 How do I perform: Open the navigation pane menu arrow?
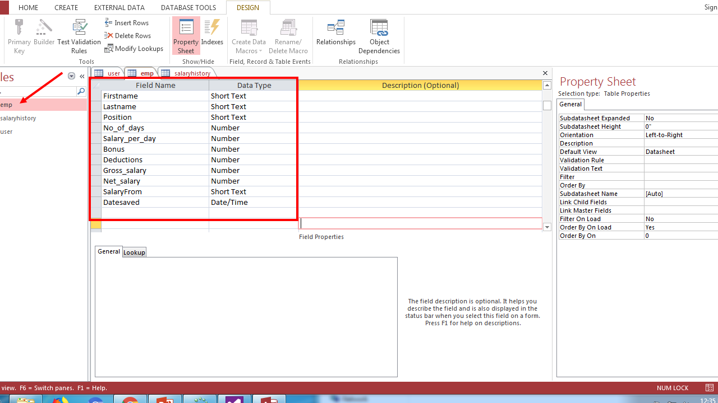[x=71, y=76]
